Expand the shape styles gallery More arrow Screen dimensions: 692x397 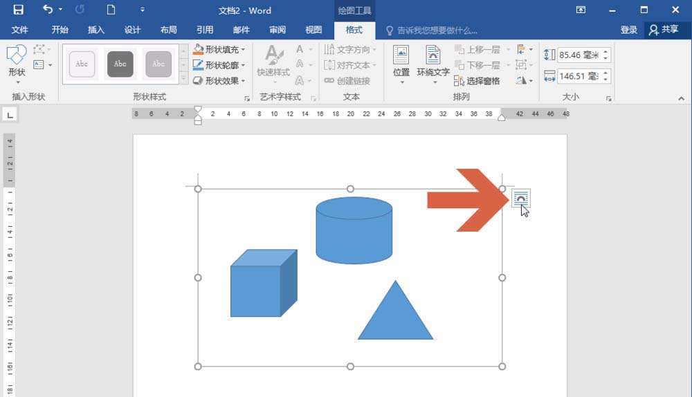(x=183, y=79)
